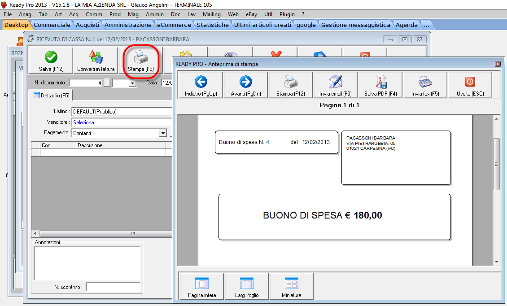Click the Data field in the receipt

(167, 83)
